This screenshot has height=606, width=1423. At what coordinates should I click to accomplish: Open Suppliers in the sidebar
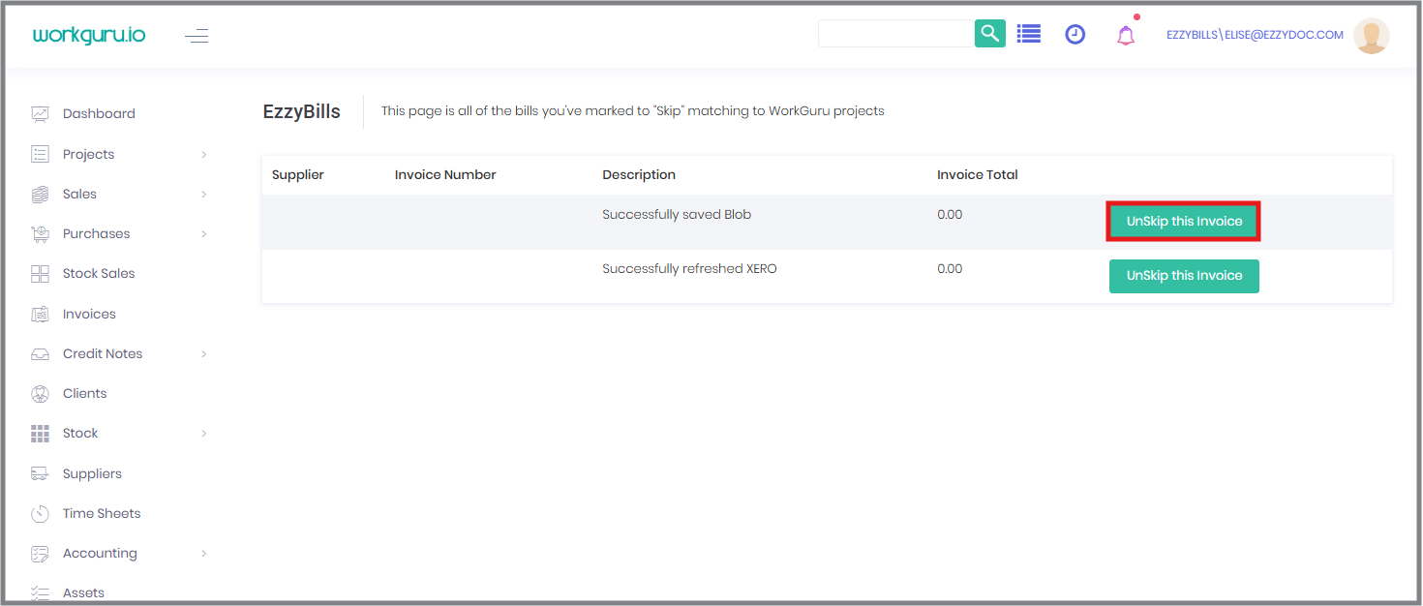[92, 474]
